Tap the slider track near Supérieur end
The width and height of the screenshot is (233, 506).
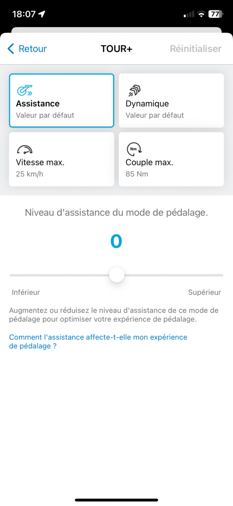(214, 275)
